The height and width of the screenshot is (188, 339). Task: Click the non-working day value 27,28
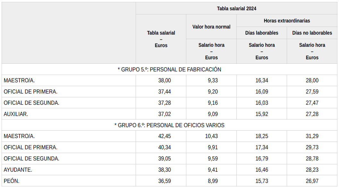click(x=312, y=114)
